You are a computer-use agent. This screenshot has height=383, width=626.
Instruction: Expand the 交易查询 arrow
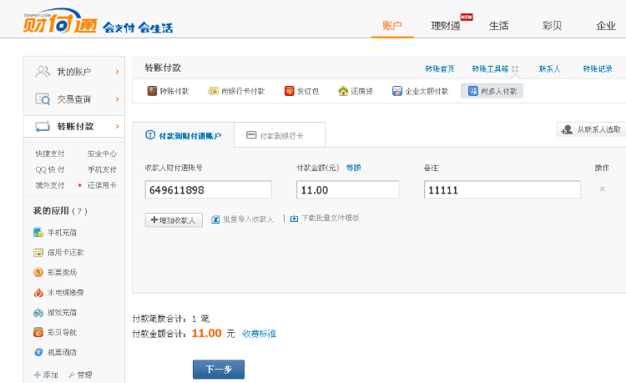pos(118,99)
